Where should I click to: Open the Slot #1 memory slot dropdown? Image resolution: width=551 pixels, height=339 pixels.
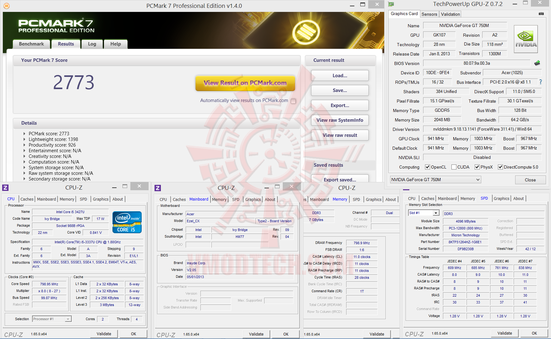[423, 213]
